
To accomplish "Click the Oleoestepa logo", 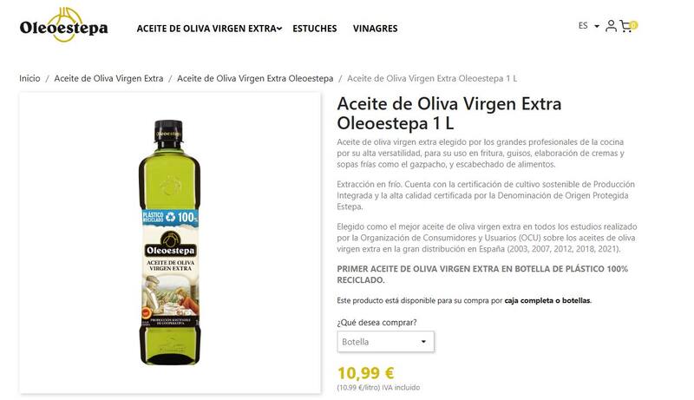I will pyautogui.click(x=63, y=25).
